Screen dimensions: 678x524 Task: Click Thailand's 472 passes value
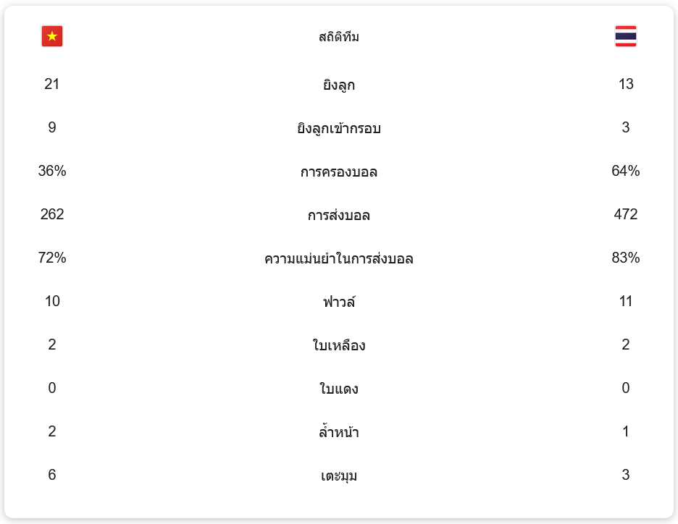(x=626, y=214)
